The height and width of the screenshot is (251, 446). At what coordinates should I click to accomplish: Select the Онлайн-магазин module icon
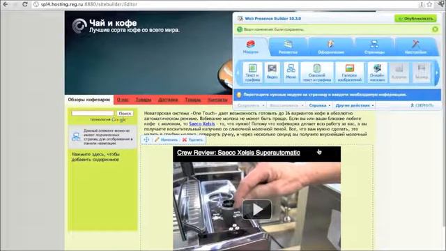pyautogui.click(x=377, y=73)
